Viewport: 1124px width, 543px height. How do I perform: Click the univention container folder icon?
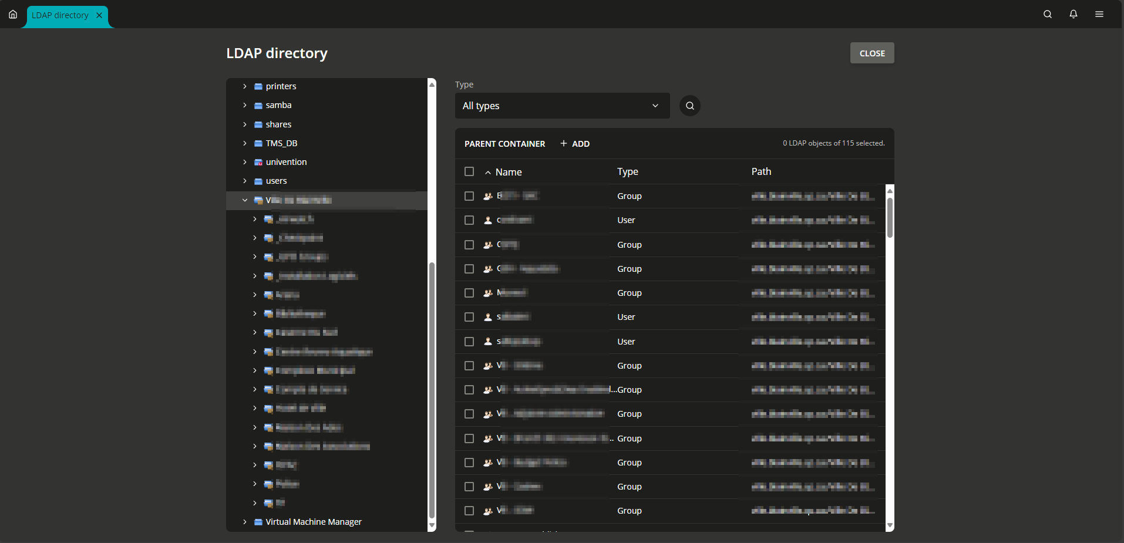[258, 162]
